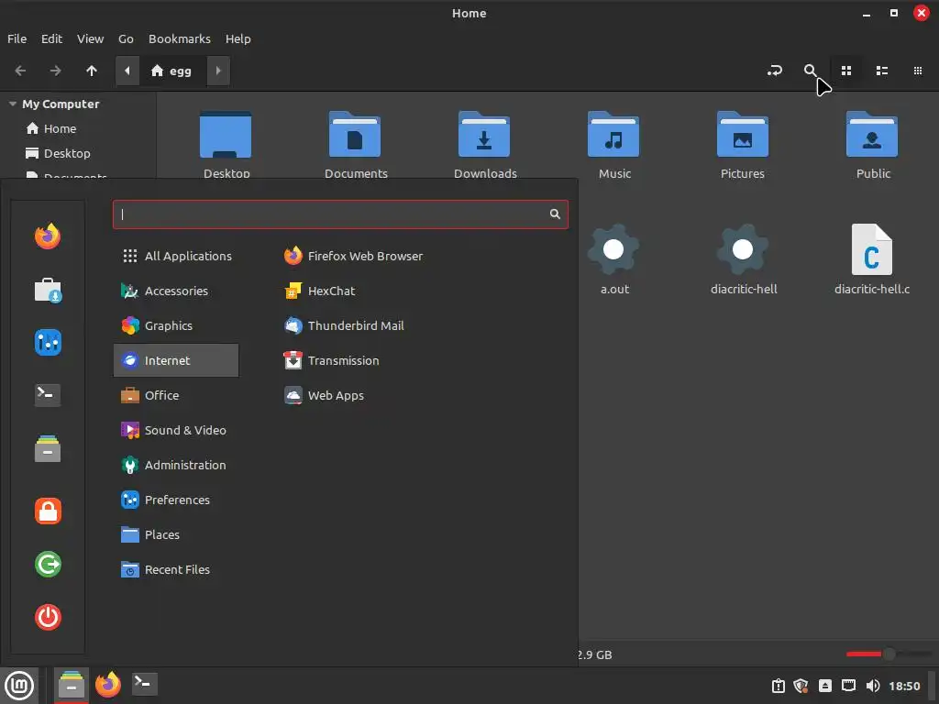Image resolution: width=939 pixels, height=704 pixels.
Task: Adjust the file manager zoom slider
Action: (889, 654)
